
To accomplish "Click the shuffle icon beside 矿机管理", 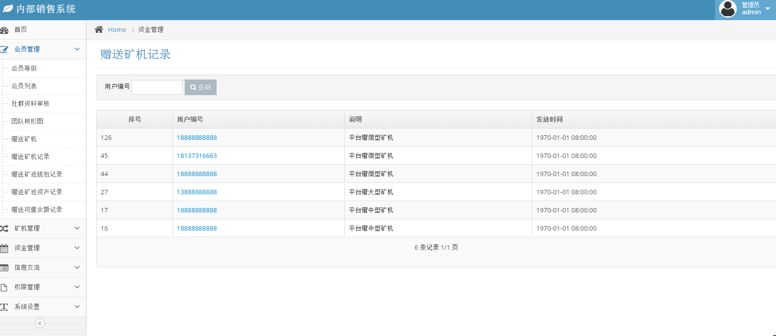I will click(x=4, y=229).
